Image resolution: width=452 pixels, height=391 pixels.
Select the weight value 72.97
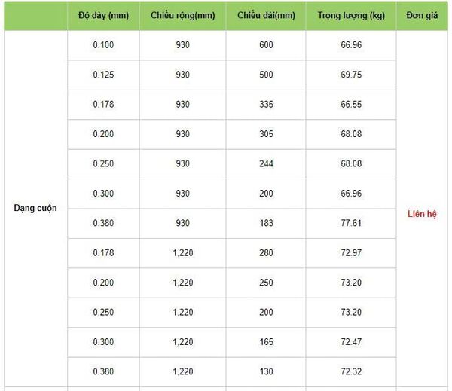pyautogui.click(x=350, y=253)
